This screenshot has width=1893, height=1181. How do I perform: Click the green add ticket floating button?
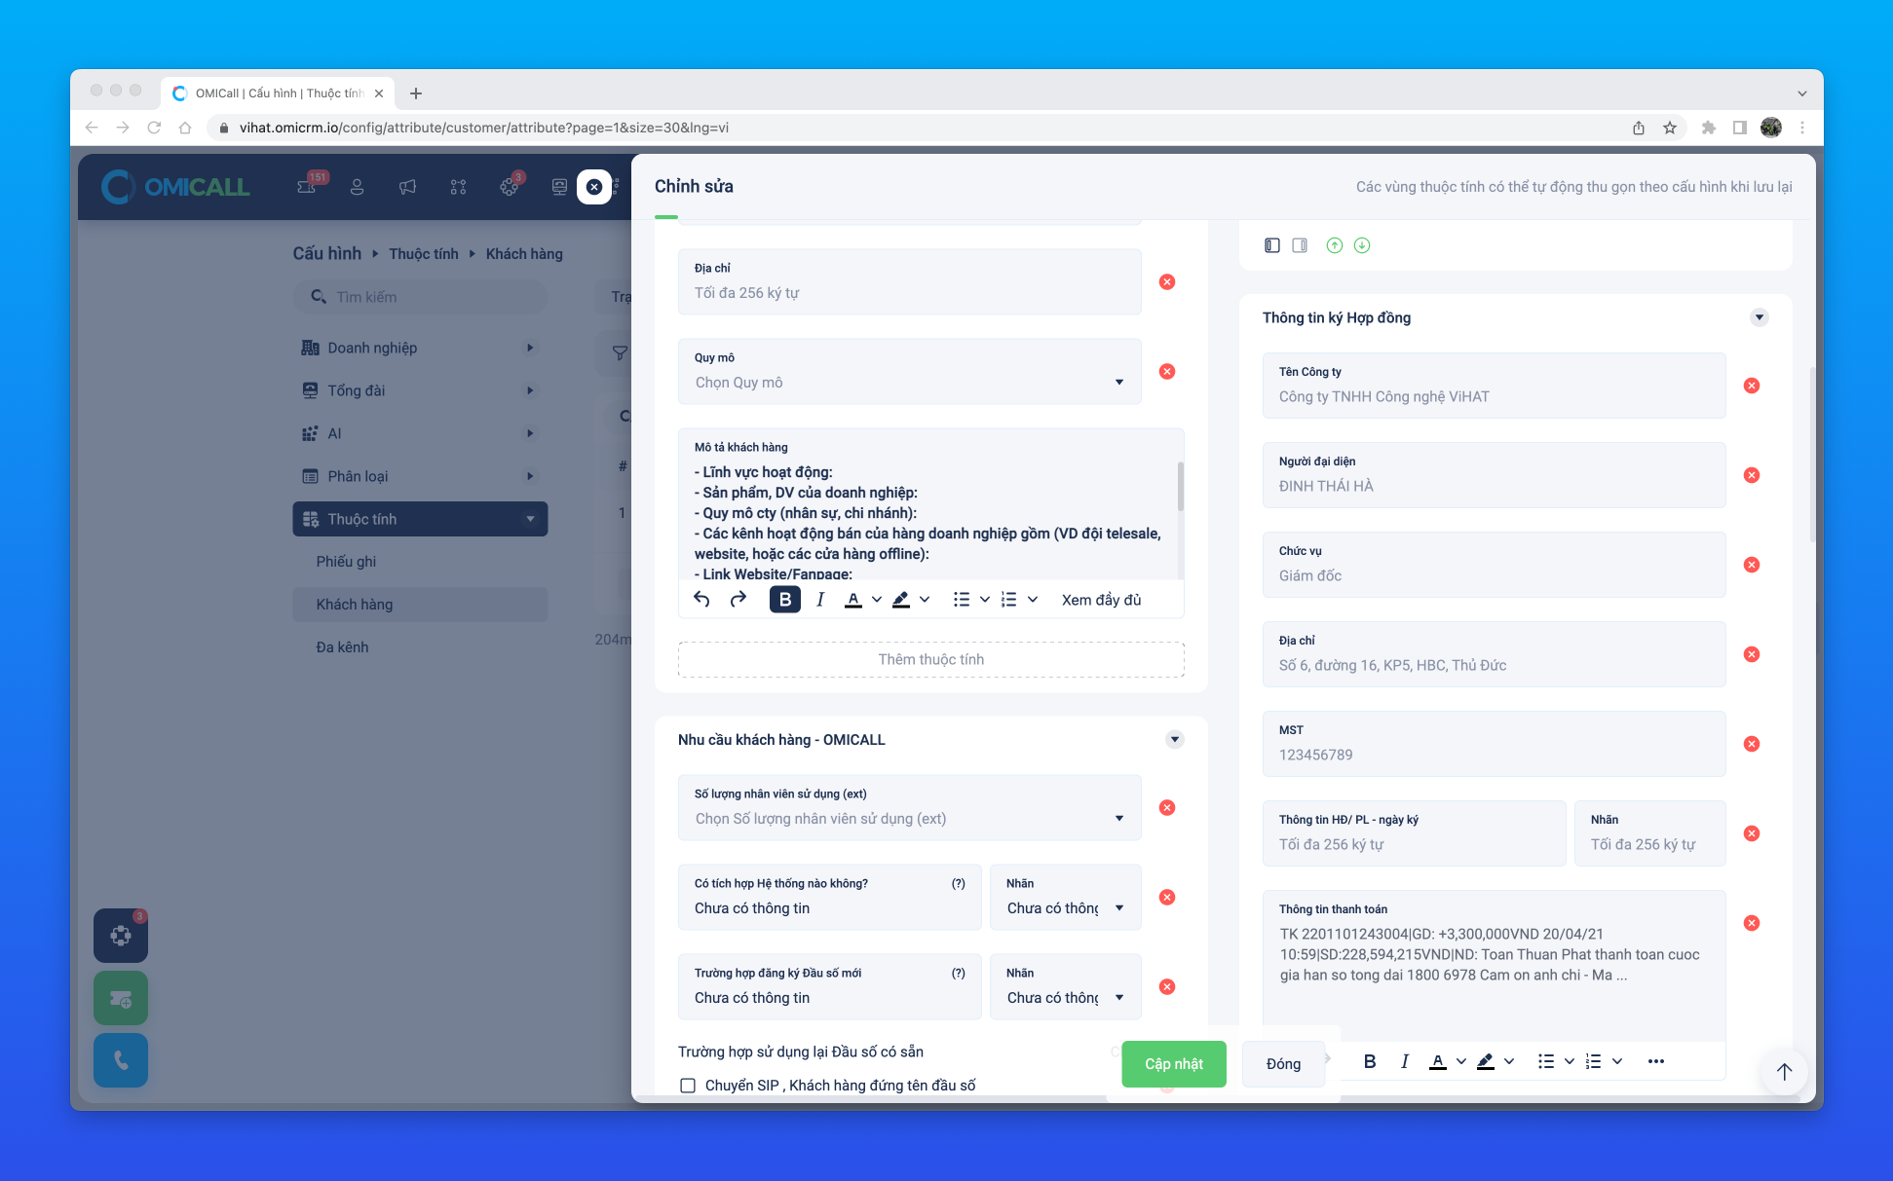click(121, 998)
